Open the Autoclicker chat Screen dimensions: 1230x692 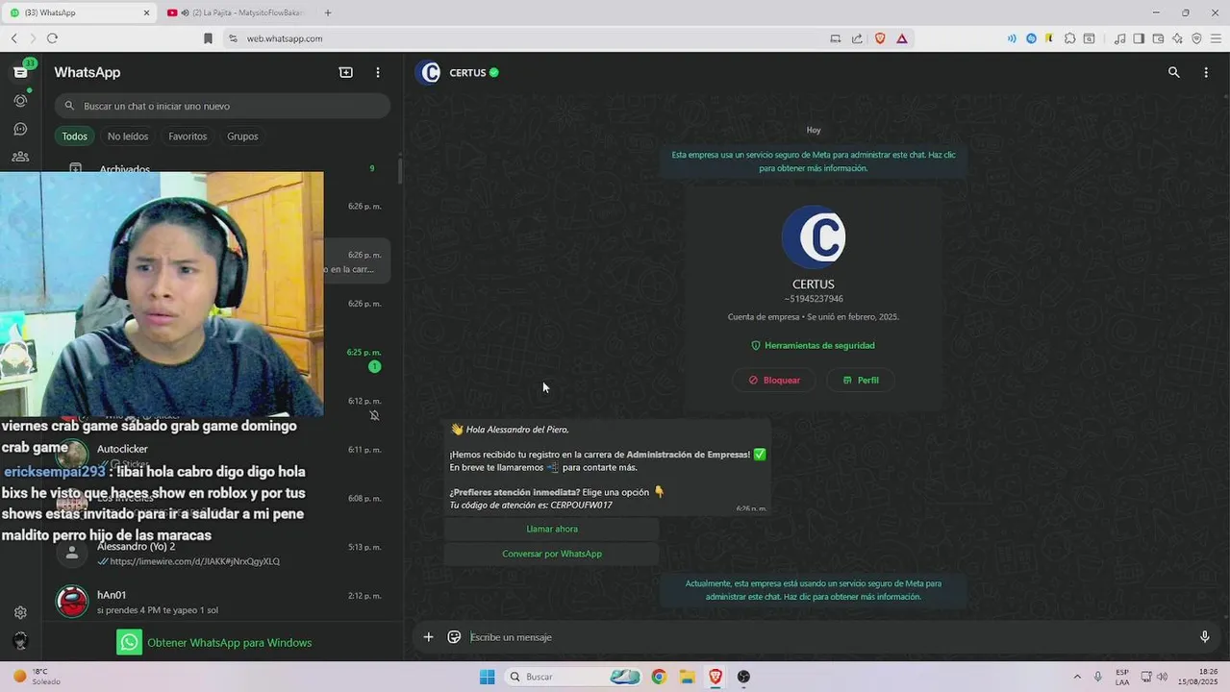(x=221, y=454)
